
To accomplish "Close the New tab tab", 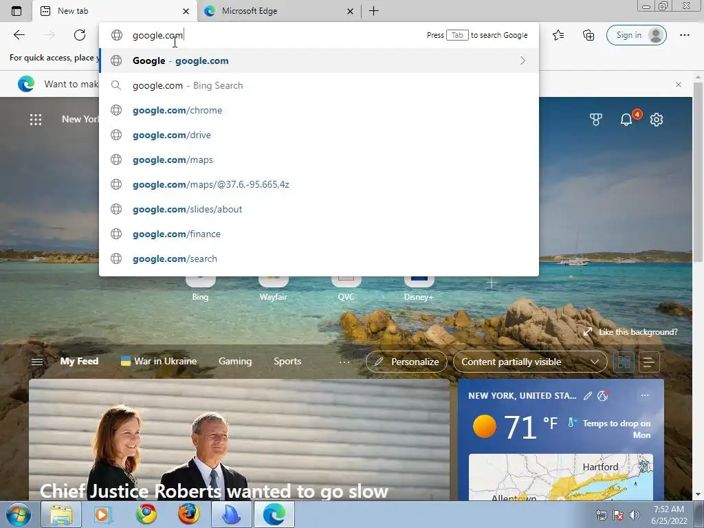I will (x=186, y=11).
